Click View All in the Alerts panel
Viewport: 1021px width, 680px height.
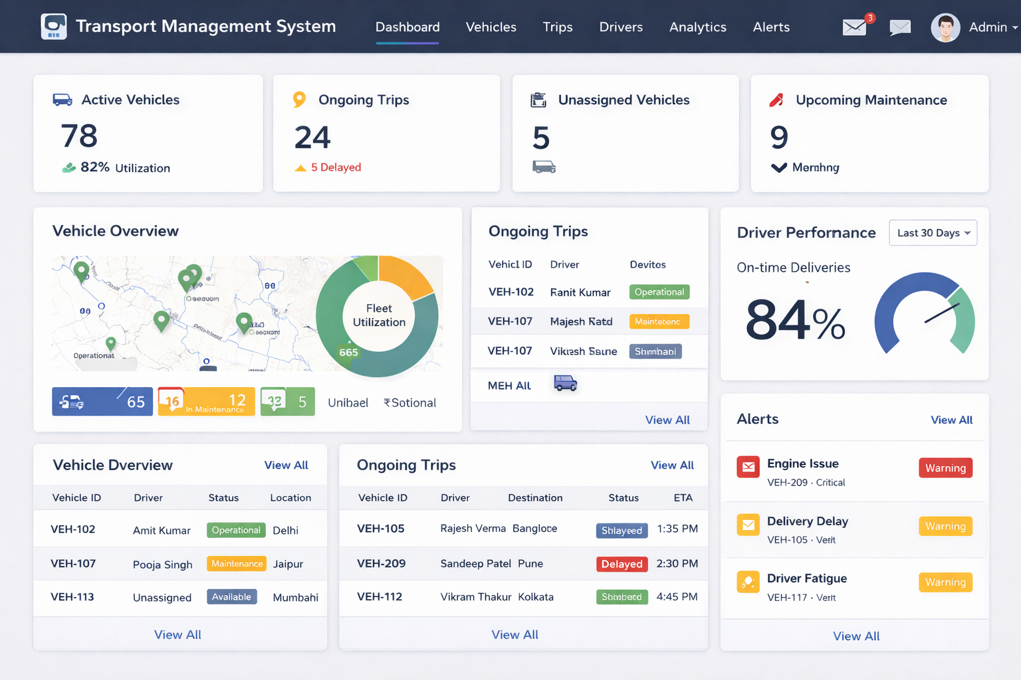point(951,420)
